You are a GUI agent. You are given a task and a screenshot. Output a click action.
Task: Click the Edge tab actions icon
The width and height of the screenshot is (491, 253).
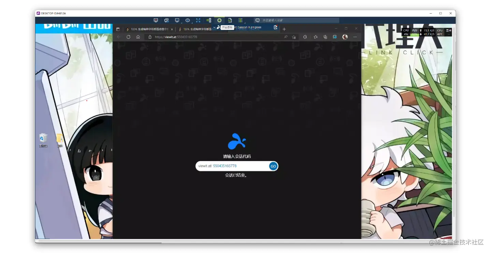point(118,29)
